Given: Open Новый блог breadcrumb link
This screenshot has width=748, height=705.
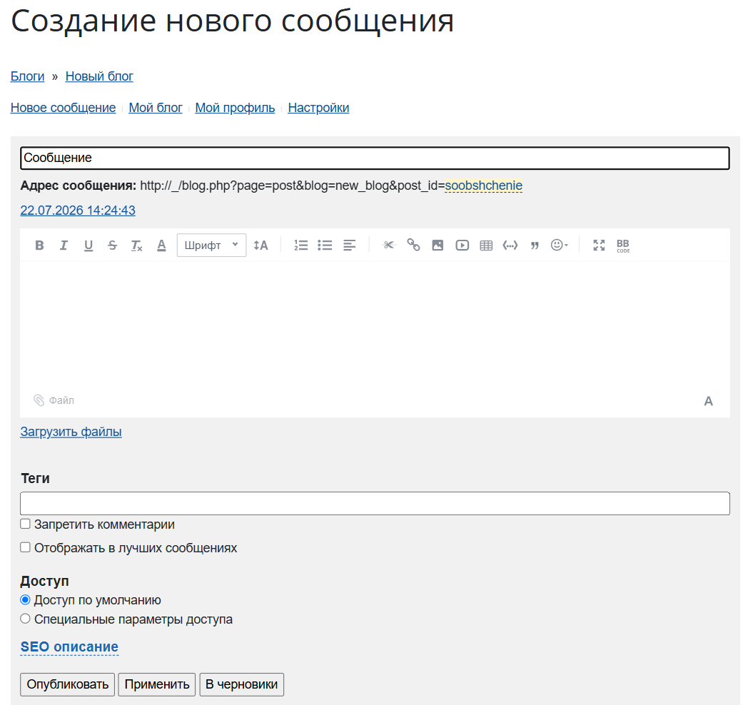Looking at the screenshot, I should pos(99,76).
